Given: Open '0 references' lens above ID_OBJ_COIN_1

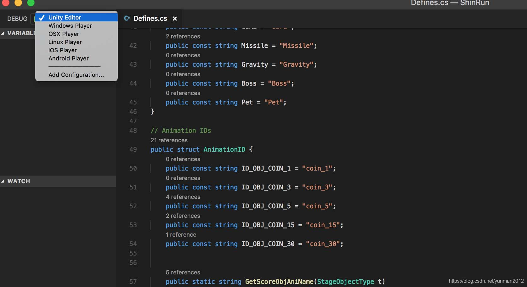Looking at the screenshot, I should (x=183, y=159).
